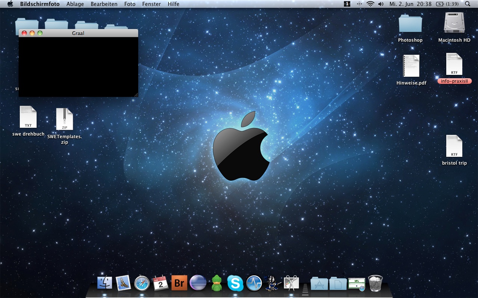The image size is (478, 298).
Task: Open the Bildschirmfoto application menu
Action: (x=40, y=4)
